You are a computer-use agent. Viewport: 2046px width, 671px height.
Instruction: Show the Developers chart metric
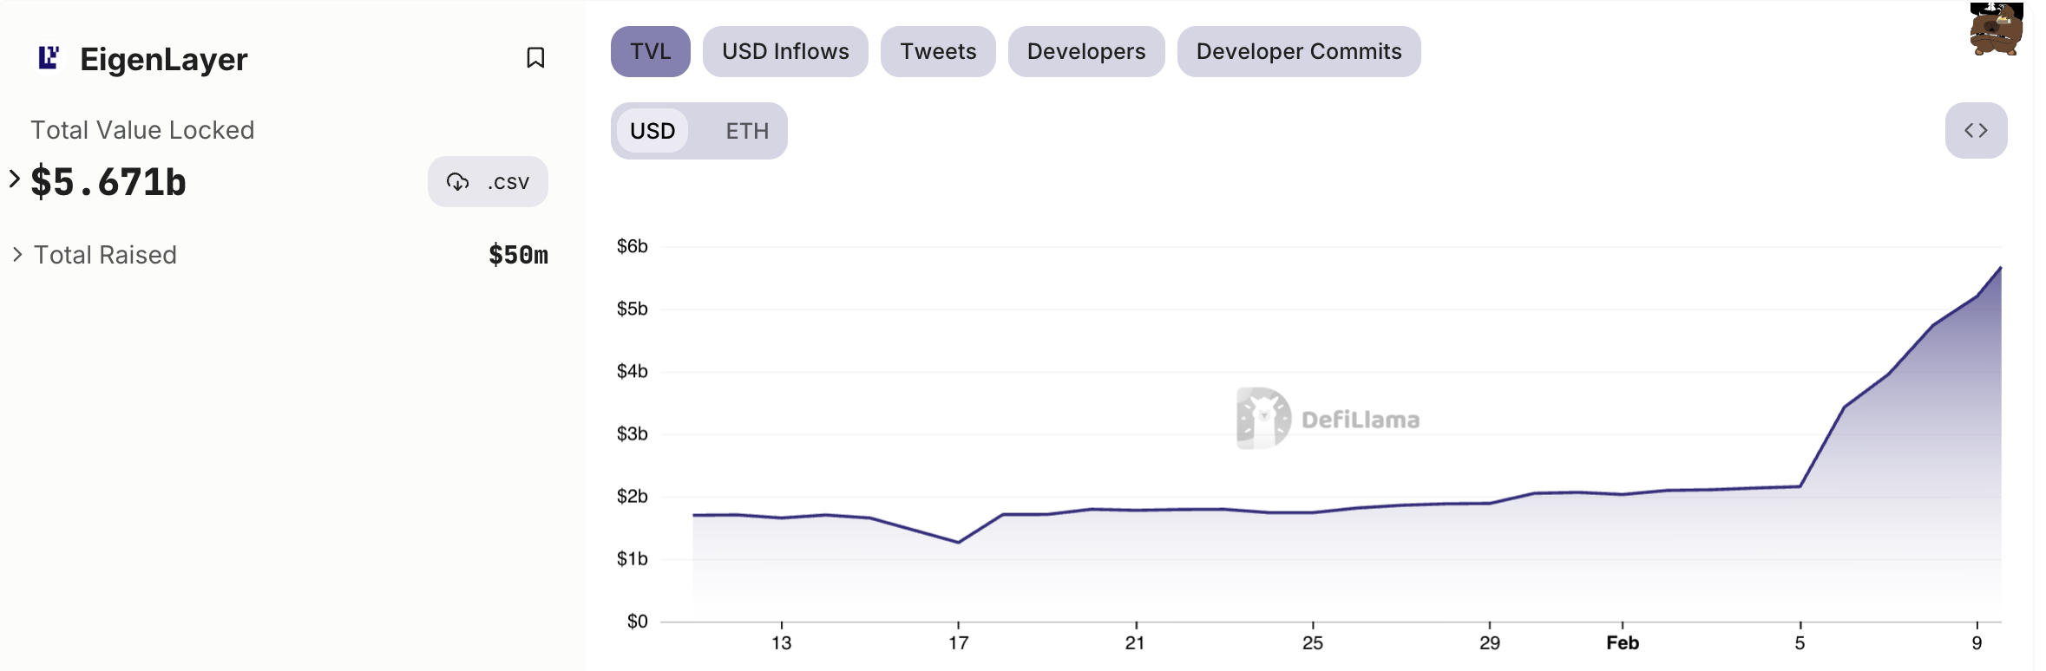tap(1086, 52)
